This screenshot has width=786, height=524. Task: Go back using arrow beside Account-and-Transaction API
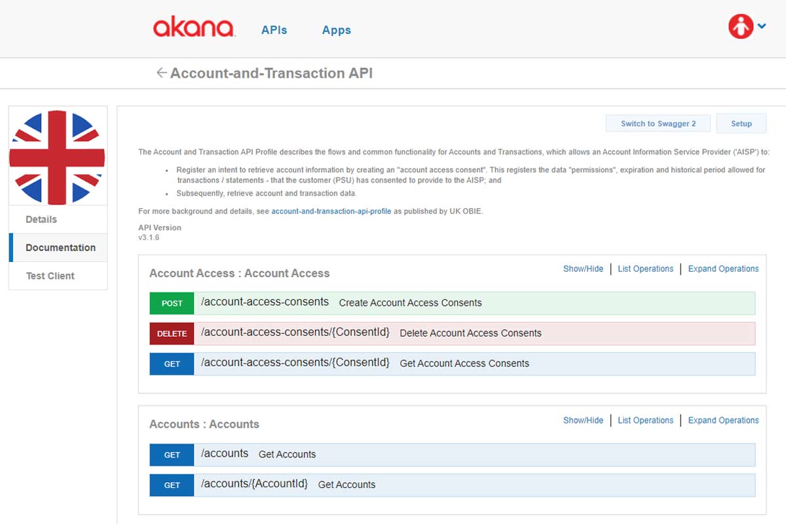(x=161, y=73)
